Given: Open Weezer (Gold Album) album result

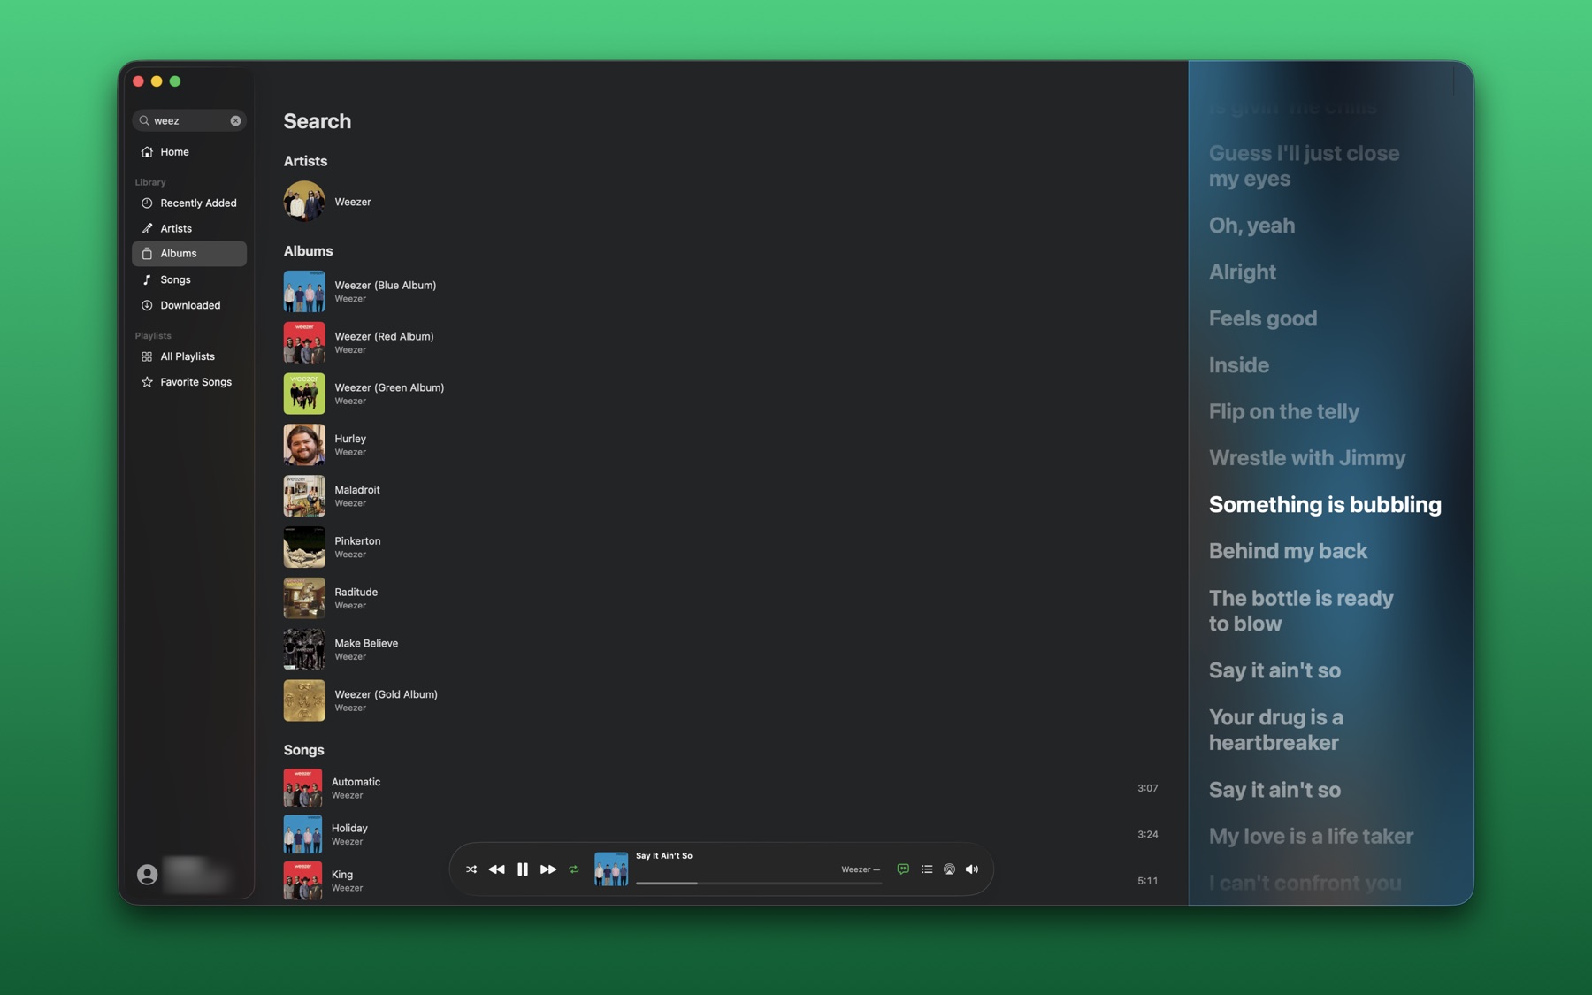Looking at the screenshot, I should point(721,700).
